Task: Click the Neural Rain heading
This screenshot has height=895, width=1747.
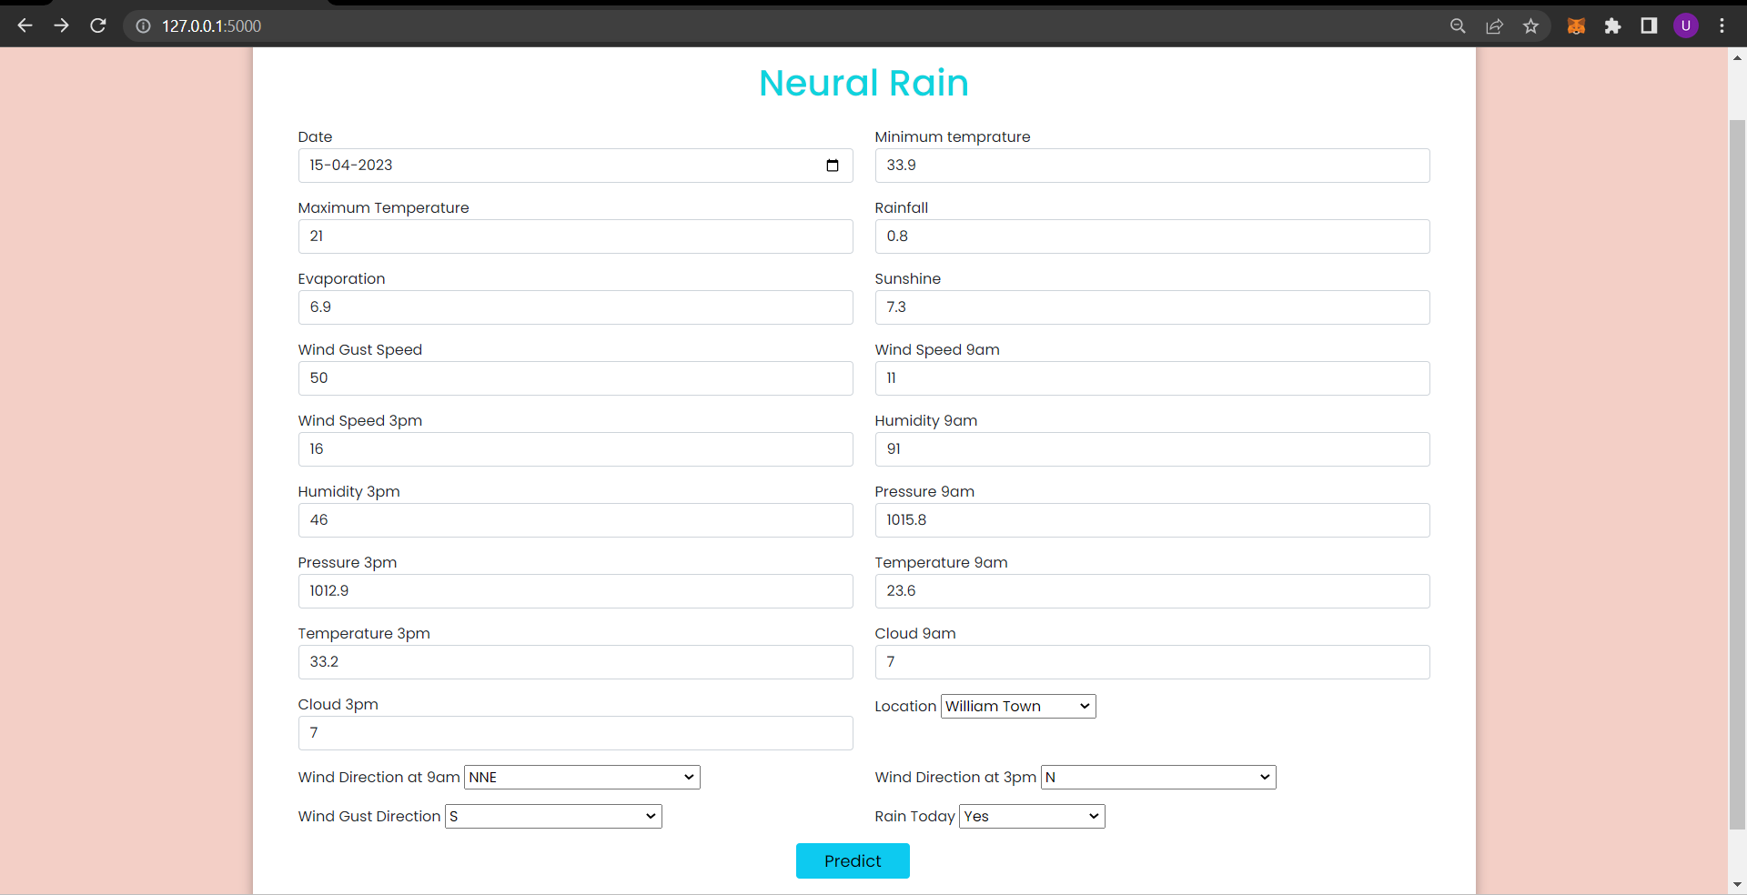Action: (x=863, y=83)
